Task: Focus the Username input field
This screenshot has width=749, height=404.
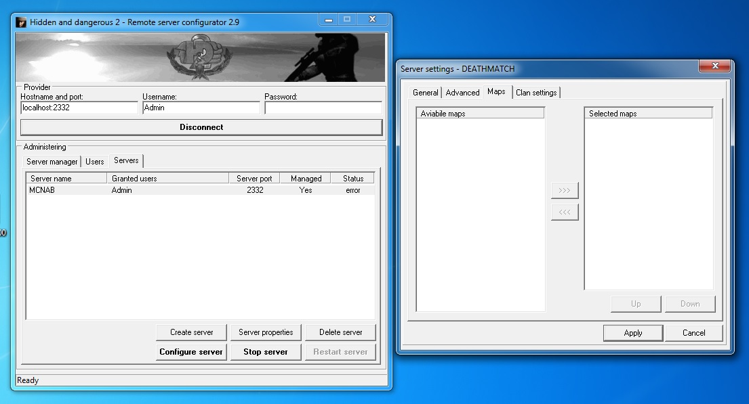Action: (x=201, y=108)
